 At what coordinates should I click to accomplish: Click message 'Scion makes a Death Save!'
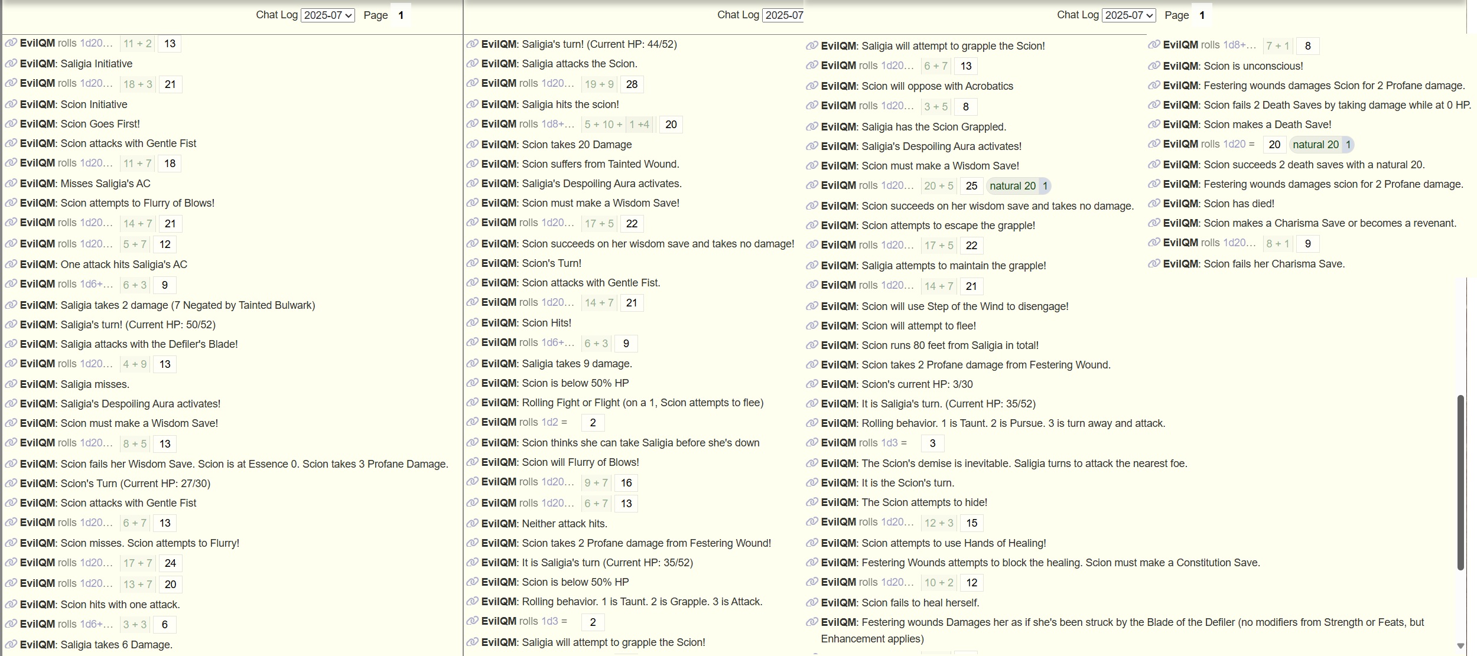point(1267,124)
